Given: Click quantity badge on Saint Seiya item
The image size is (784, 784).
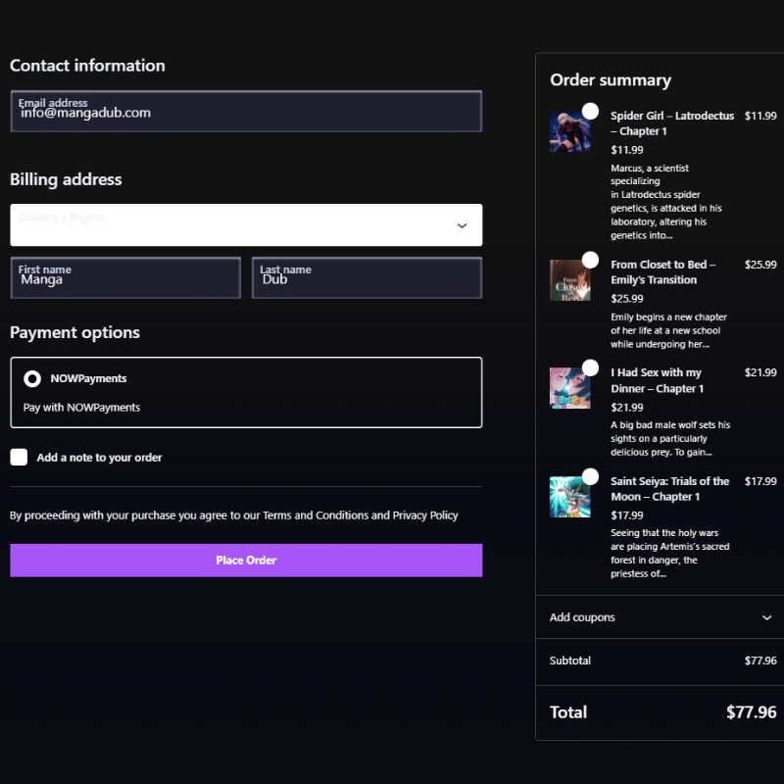Looking at the screenshot, I should [590, 476].
